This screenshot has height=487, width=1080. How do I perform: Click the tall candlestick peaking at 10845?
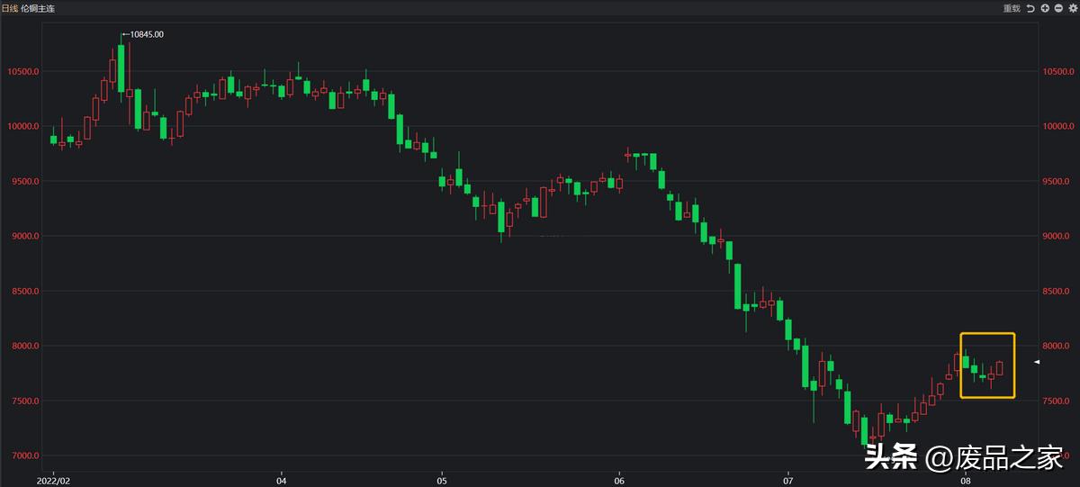121,68
